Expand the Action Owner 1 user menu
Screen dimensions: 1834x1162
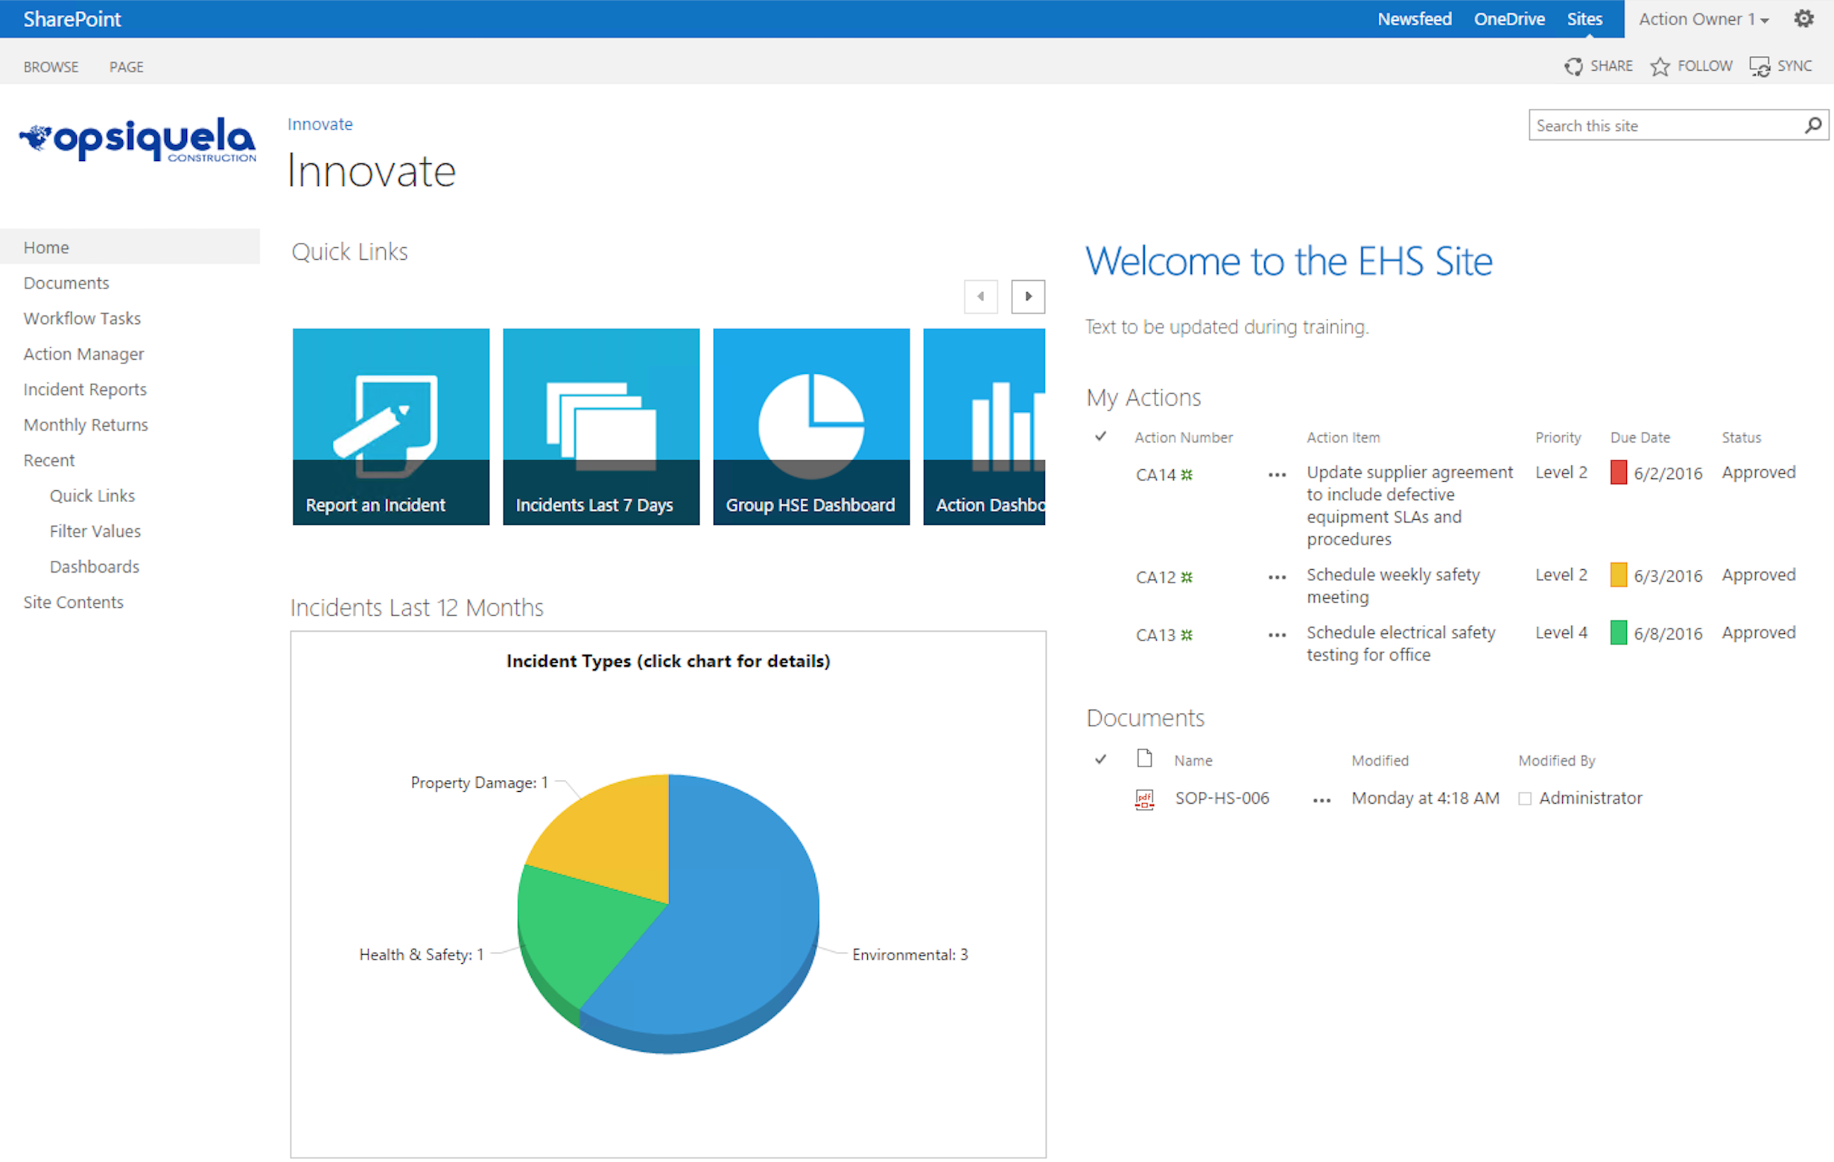point(1703,20)
